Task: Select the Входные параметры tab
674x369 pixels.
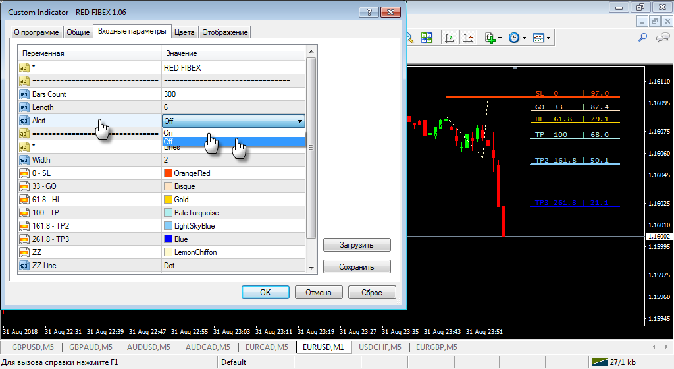Action: click(x=132, y=31)
